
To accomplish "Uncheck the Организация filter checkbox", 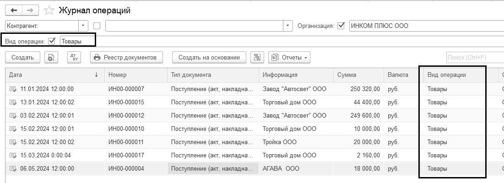I will [341, 26].
